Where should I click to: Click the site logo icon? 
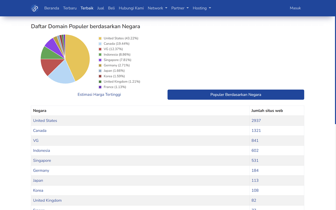[x=35, y=8]
